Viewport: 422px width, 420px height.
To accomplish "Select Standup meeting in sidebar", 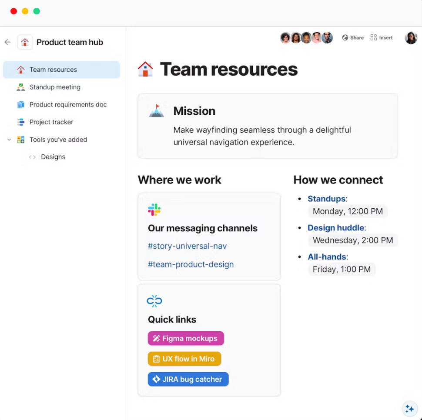I will [x=55, y=87].
